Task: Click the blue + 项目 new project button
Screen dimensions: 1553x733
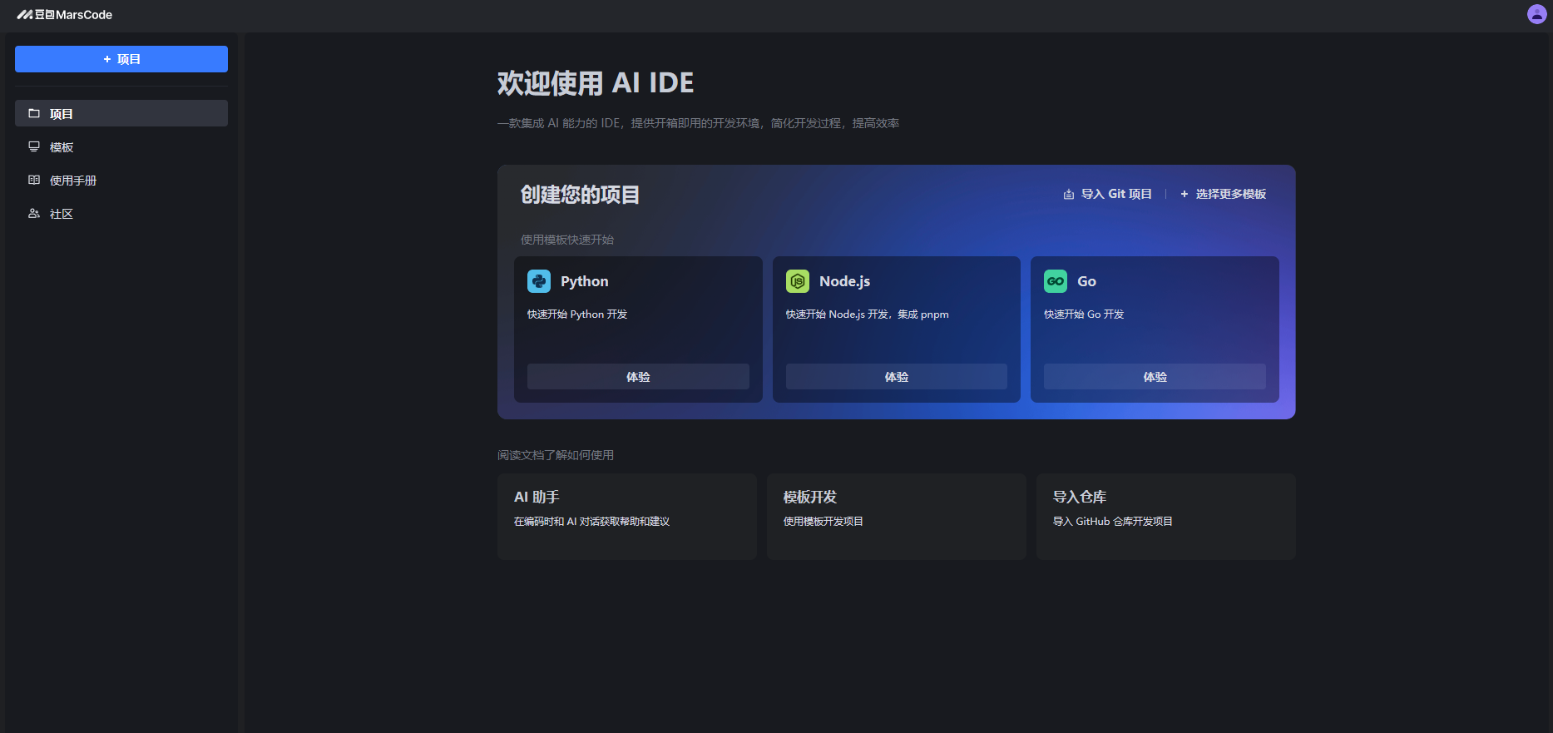Action: [121, 59]
